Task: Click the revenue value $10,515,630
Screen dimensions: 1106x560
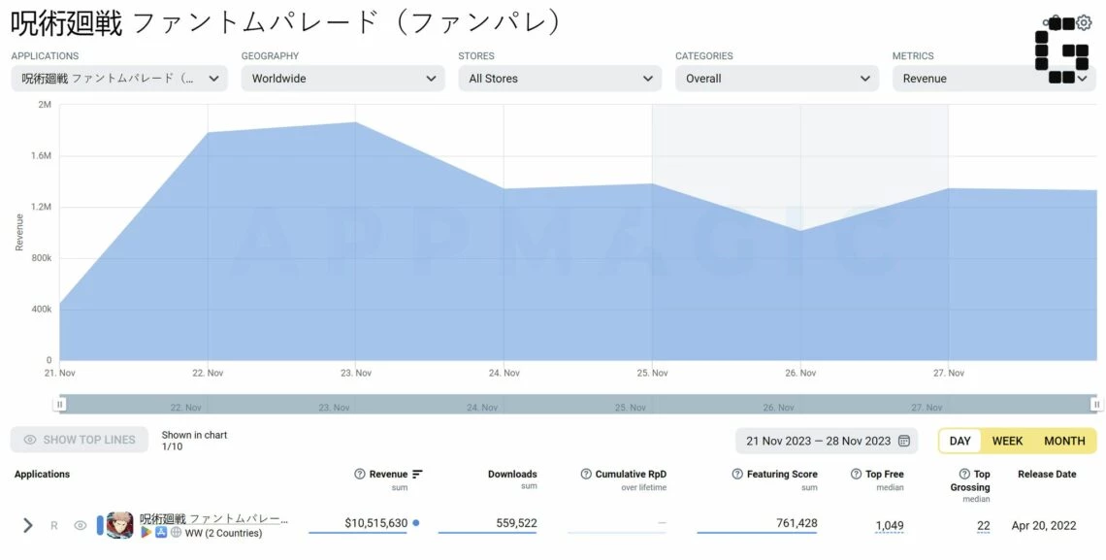Action: tap(376, 523)
